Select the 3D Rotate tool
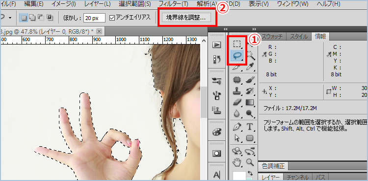 [237, 151]
